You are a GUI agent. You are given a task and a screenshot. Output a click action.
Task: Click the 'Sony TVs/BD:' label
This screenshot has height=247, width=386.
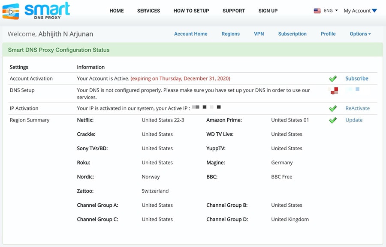tap(92, 149)
